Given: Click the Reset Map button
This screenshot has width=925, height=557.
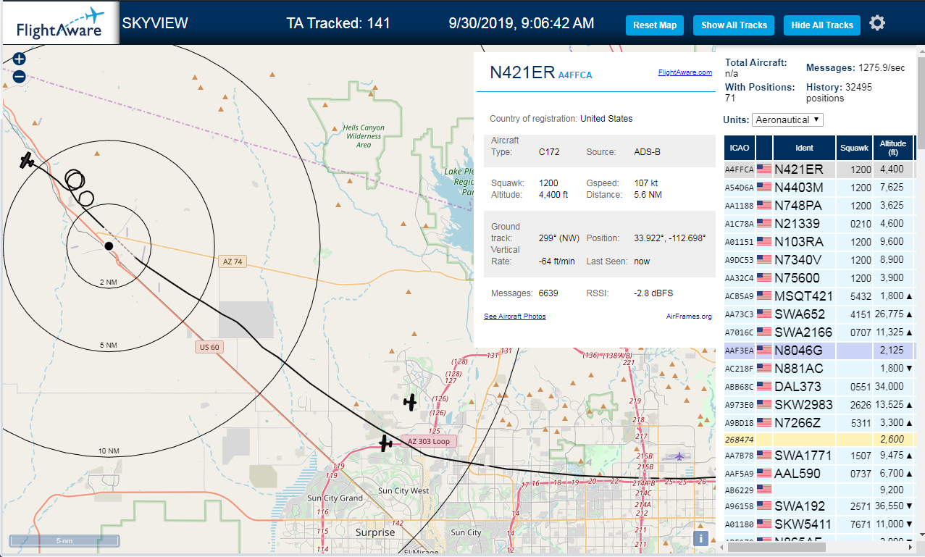Looking at the screenshot, I should [x=655, y=25].
